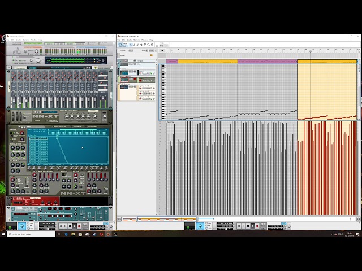362x271 pixels.
Task: Open Task View on taskbar
Action: click(59, 234)
